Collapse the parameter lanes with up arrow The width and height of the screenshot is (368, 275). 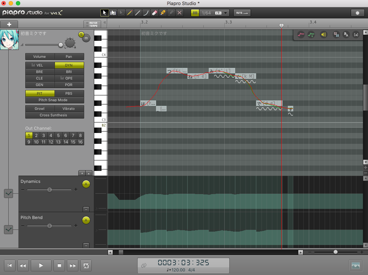tap(89, 173)
